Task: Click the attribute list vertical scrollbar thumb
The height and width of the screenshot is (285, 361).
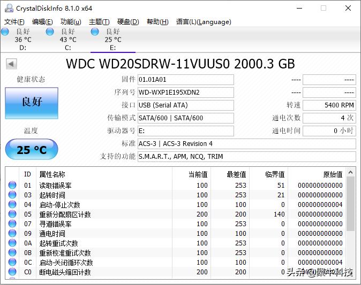Action: tap(351, 204)
